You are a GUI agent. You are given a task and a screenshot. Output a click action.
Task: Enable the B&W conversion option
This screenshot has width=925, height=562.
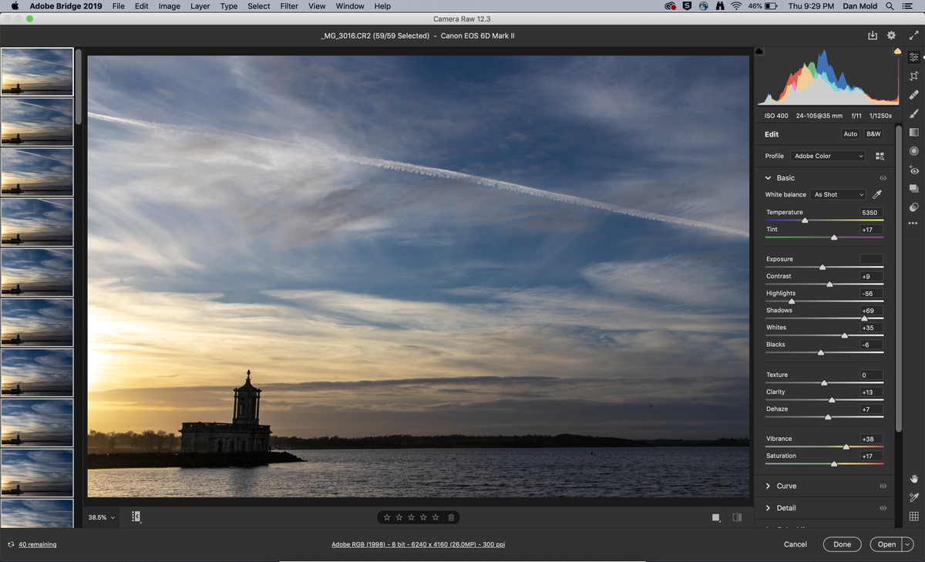coord(873,133)
